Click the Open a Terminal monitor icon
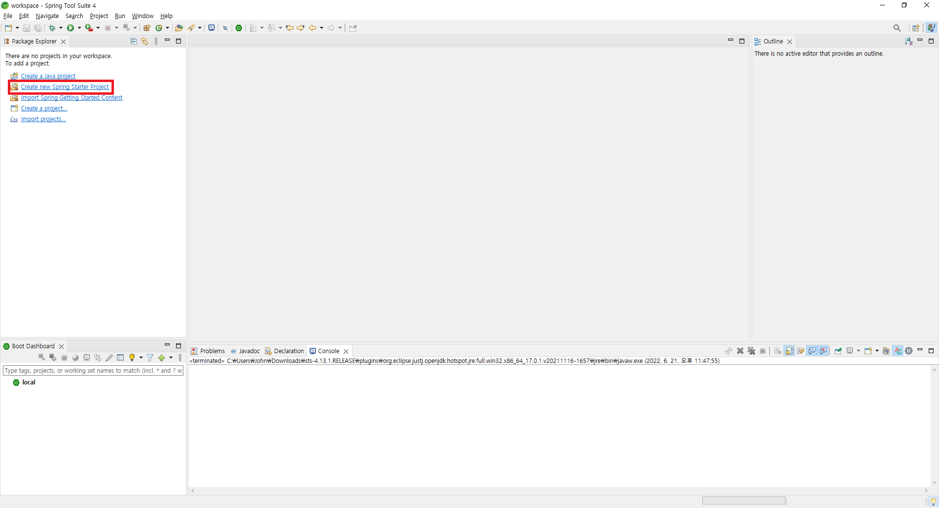Screen dimensions: 939x508 [211, 28]
